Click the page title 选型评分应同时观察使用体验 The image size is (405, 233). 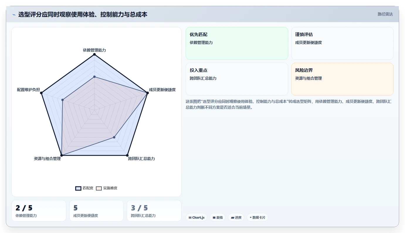click(83, 14)
